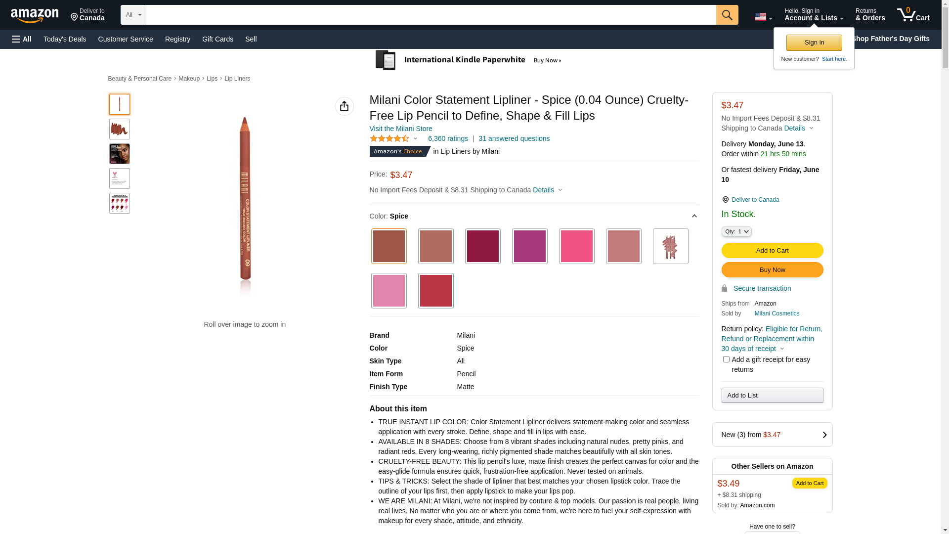949x534 pixels.
Task: Select the dark burgundy color swatch
Action: coord(482,246)
